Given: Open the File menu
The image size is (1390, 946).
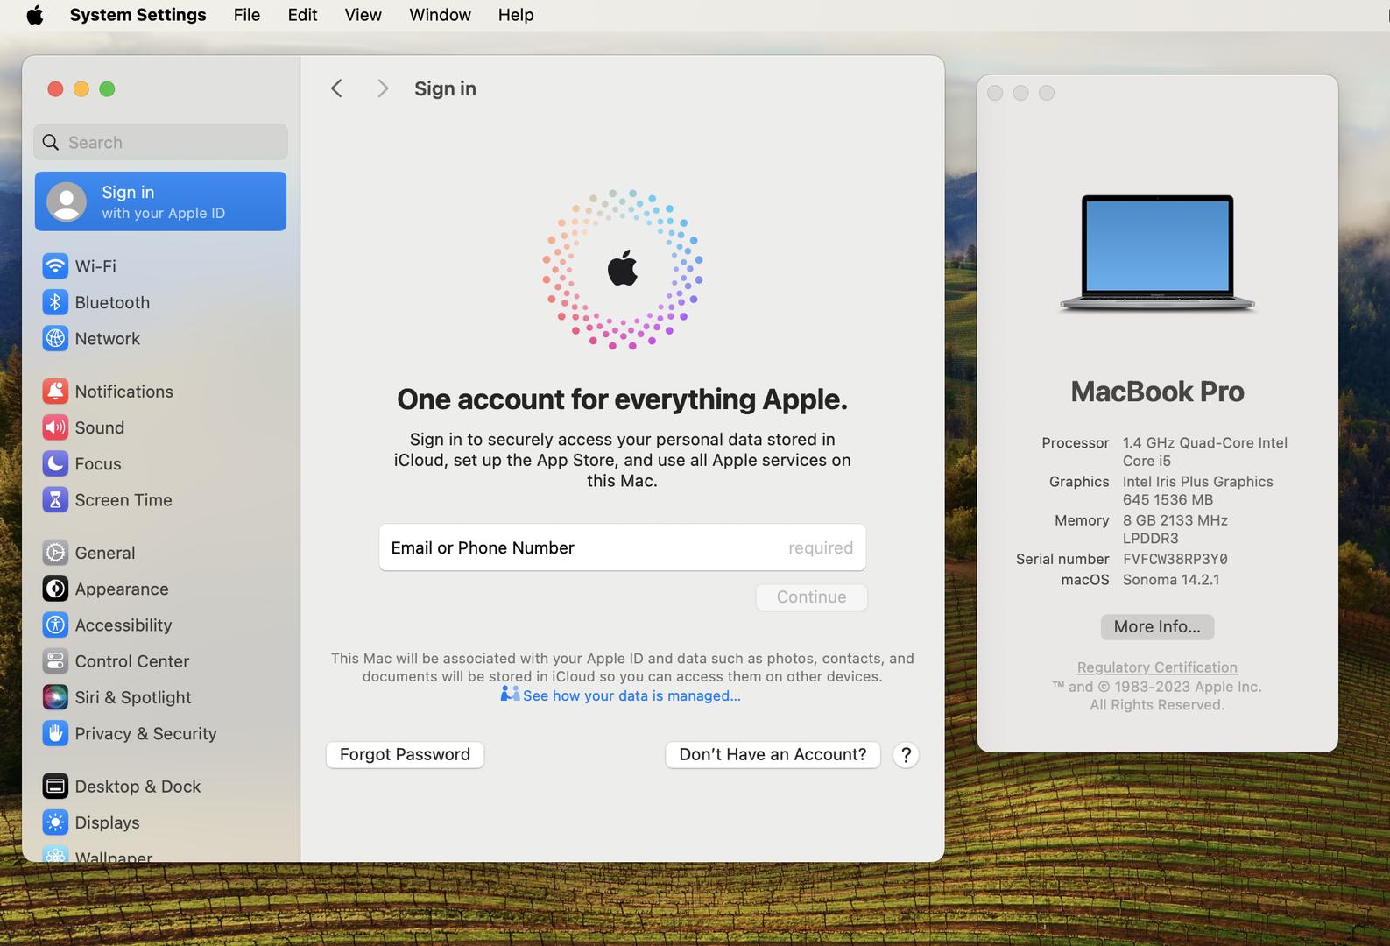Looking at the screenshot, I should coord(247,15).
